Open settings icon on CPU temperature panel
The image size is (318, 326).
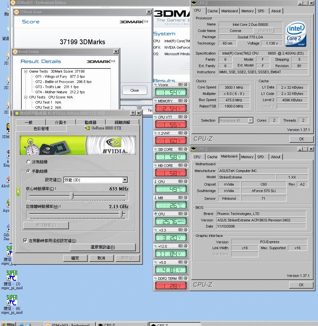tap(180, 181)
